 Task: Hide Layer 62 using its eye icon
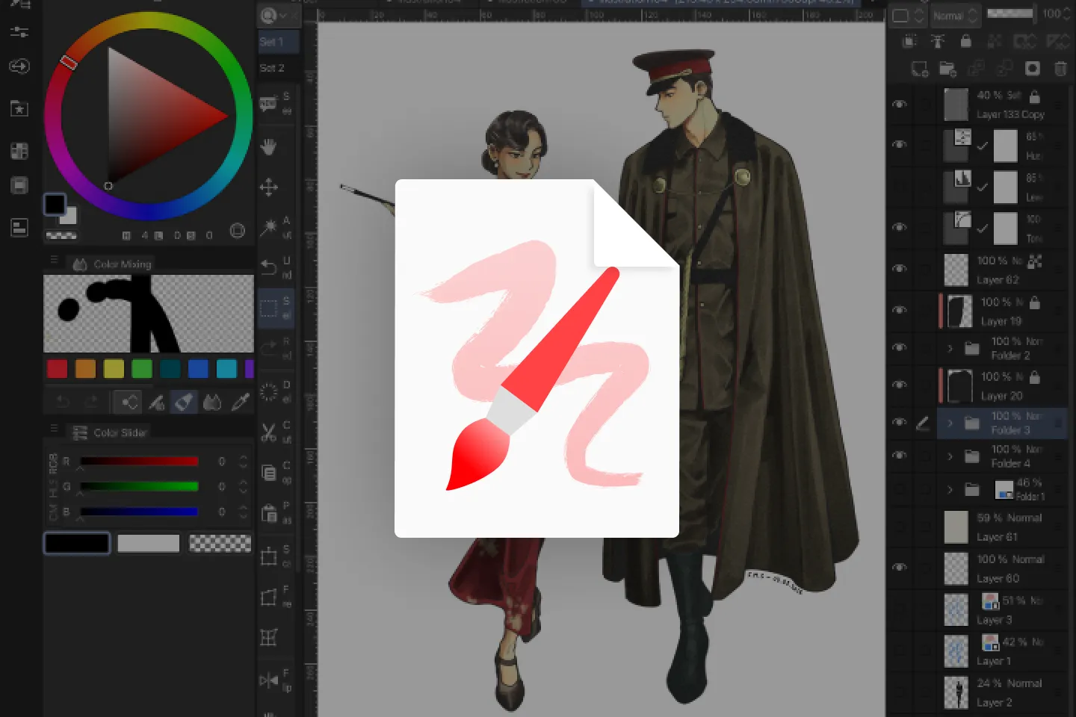900,269
